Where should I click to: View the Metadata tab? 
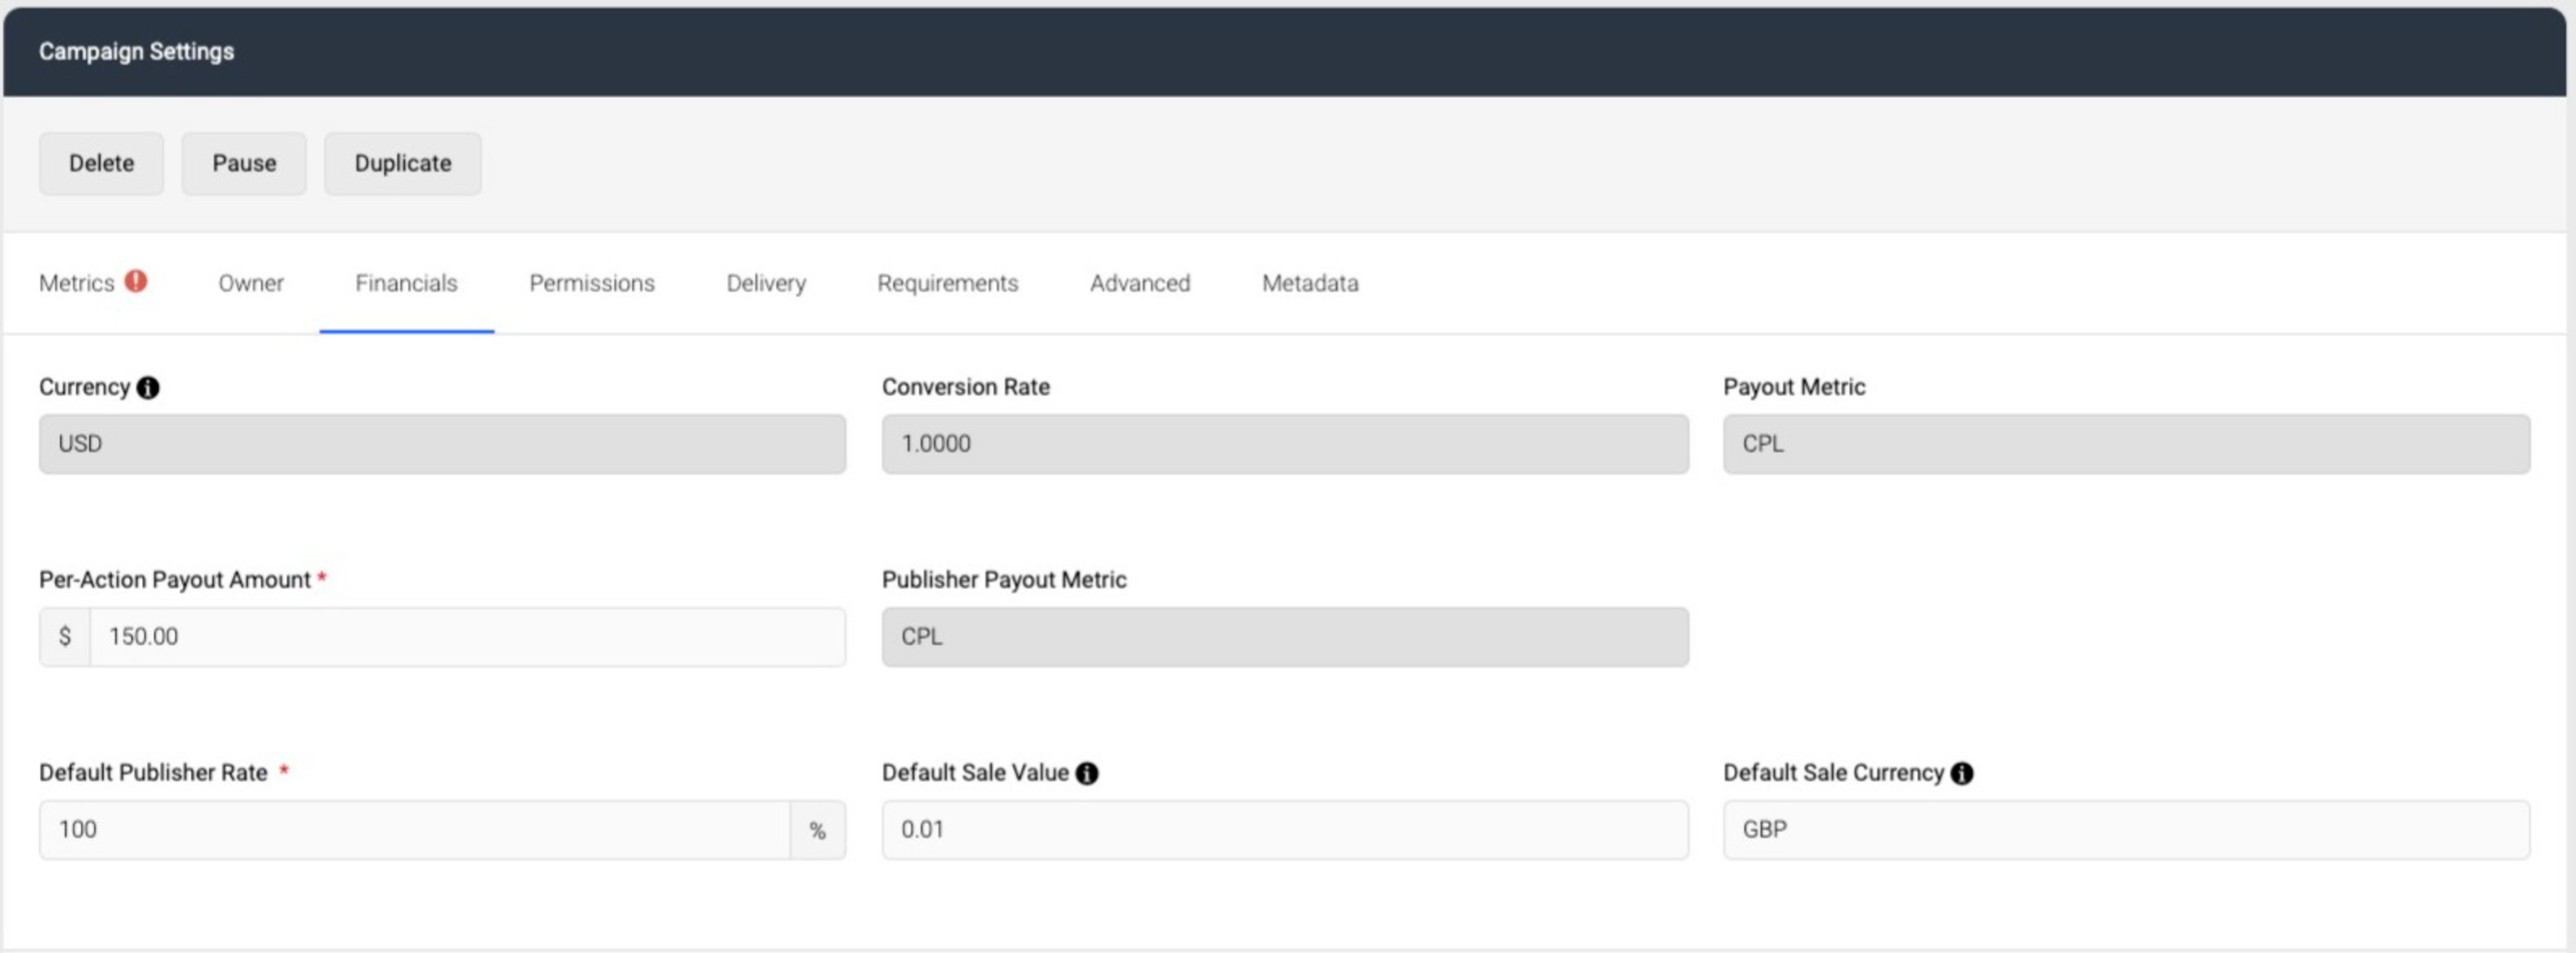click(x=1310, y=283)
